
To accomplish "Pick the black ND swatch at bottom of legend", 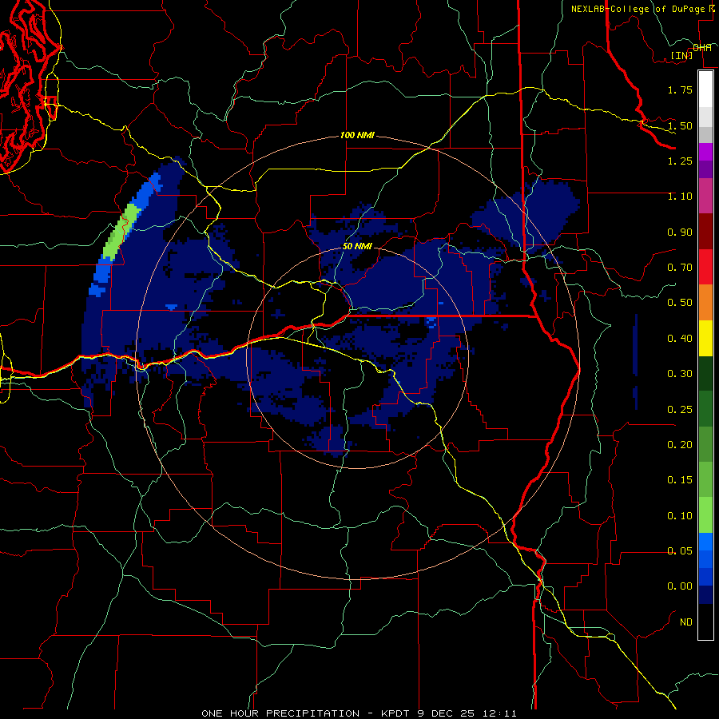I will (705, 622).
